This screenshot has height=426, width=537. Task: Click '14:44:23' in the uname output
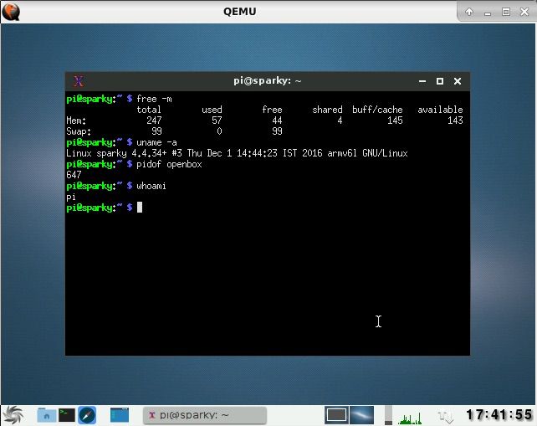click(257, 153)
